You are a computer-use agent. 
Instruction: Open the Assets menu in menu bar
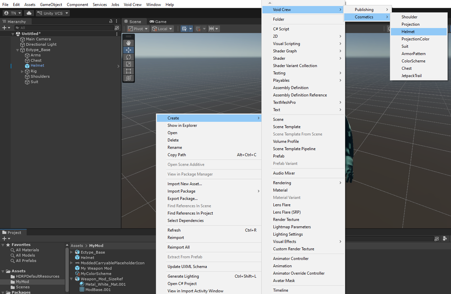click(x=30, y=4)
